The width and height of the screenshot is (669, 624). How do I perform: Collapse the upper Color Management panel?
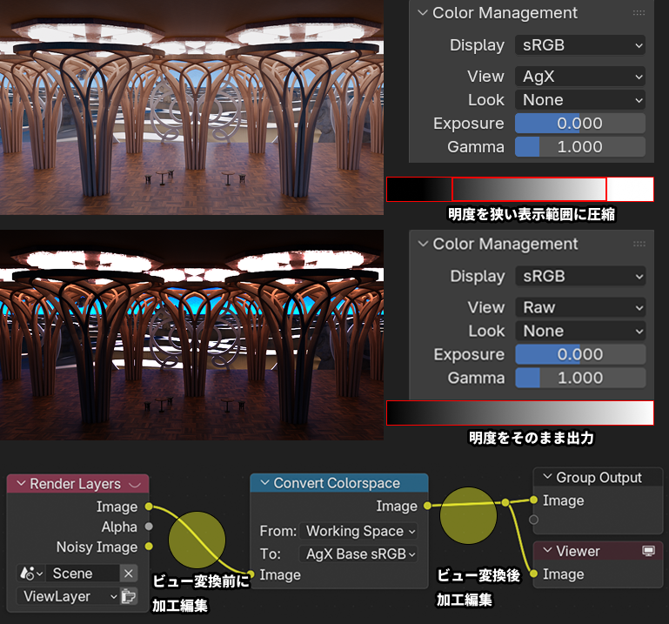click(423, 13)
